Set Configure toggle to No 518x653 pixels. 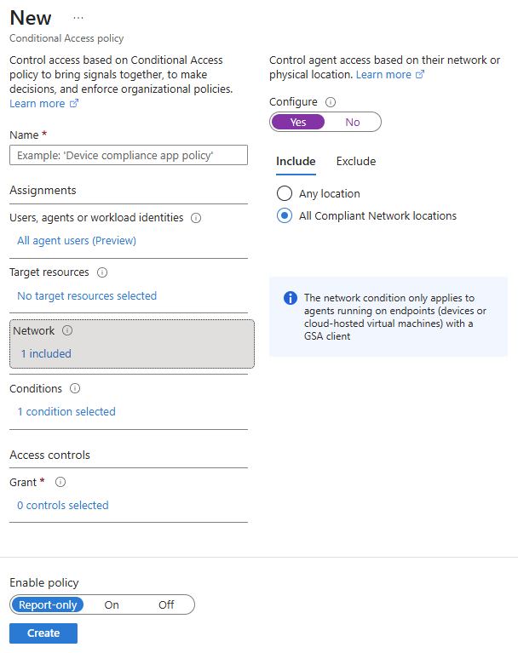point(353,122)
